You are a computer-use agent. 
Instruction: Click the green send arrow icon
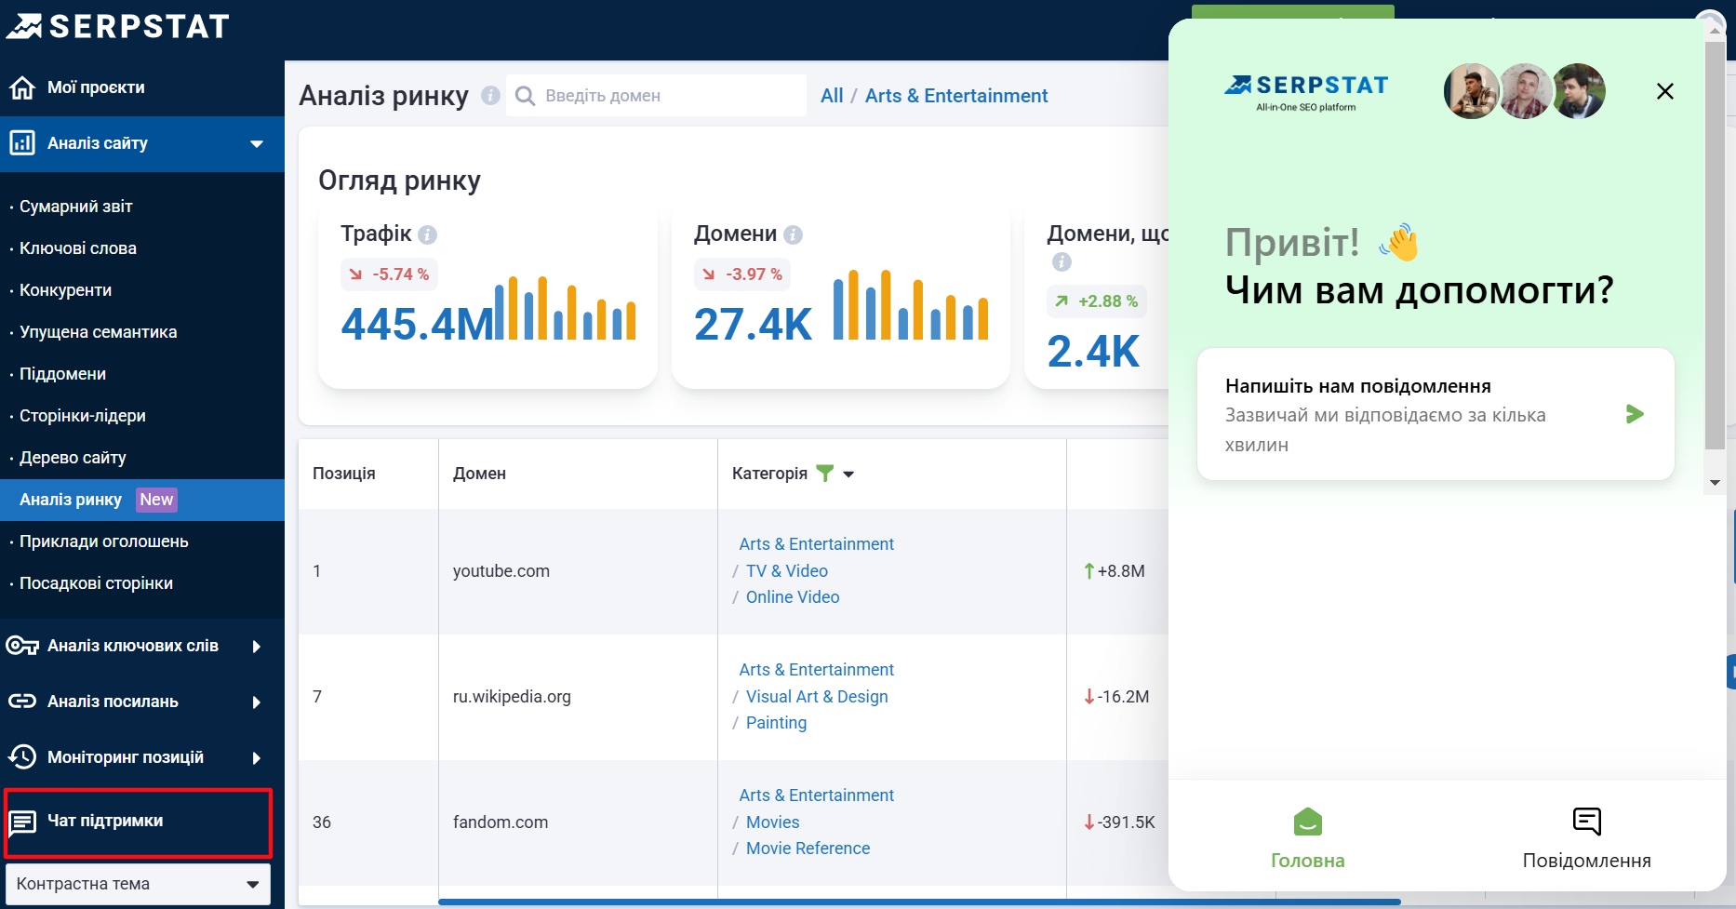[1635, 414]
